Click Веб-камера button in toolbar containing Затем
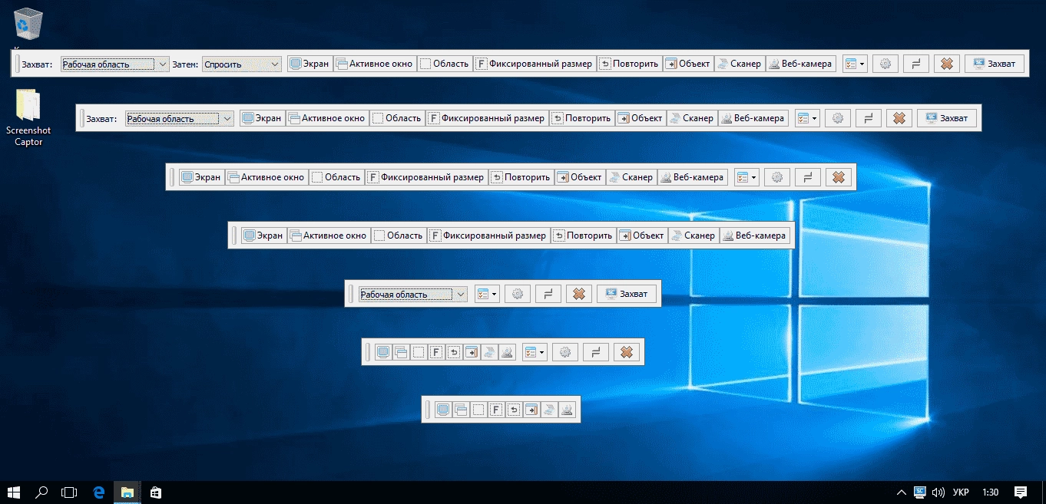The height and width of the screenshot is (504, 1046). (x=800, y=64)
